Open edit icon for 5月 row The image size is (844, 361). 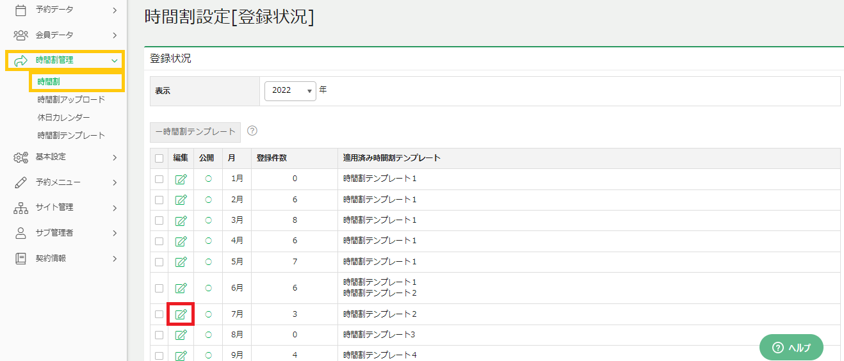(181, 262)
